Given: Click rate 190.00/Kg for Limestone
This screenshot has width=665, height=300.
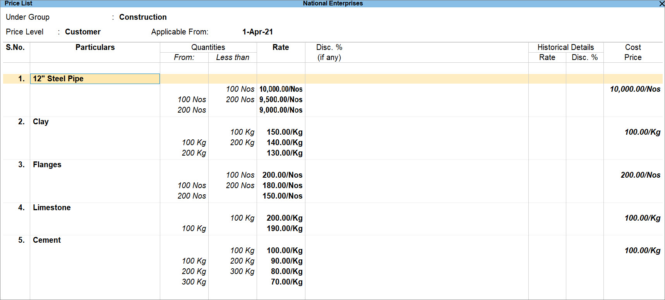Looking at the screenshot, I should 285,228.
